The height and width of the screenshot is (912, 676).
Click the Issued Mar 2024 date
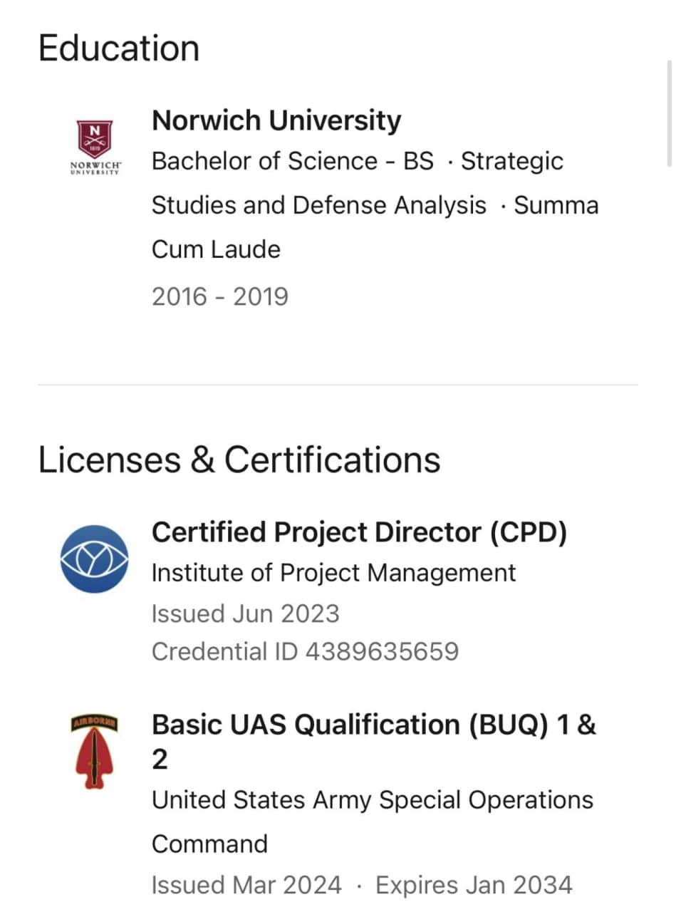[246, 886]
